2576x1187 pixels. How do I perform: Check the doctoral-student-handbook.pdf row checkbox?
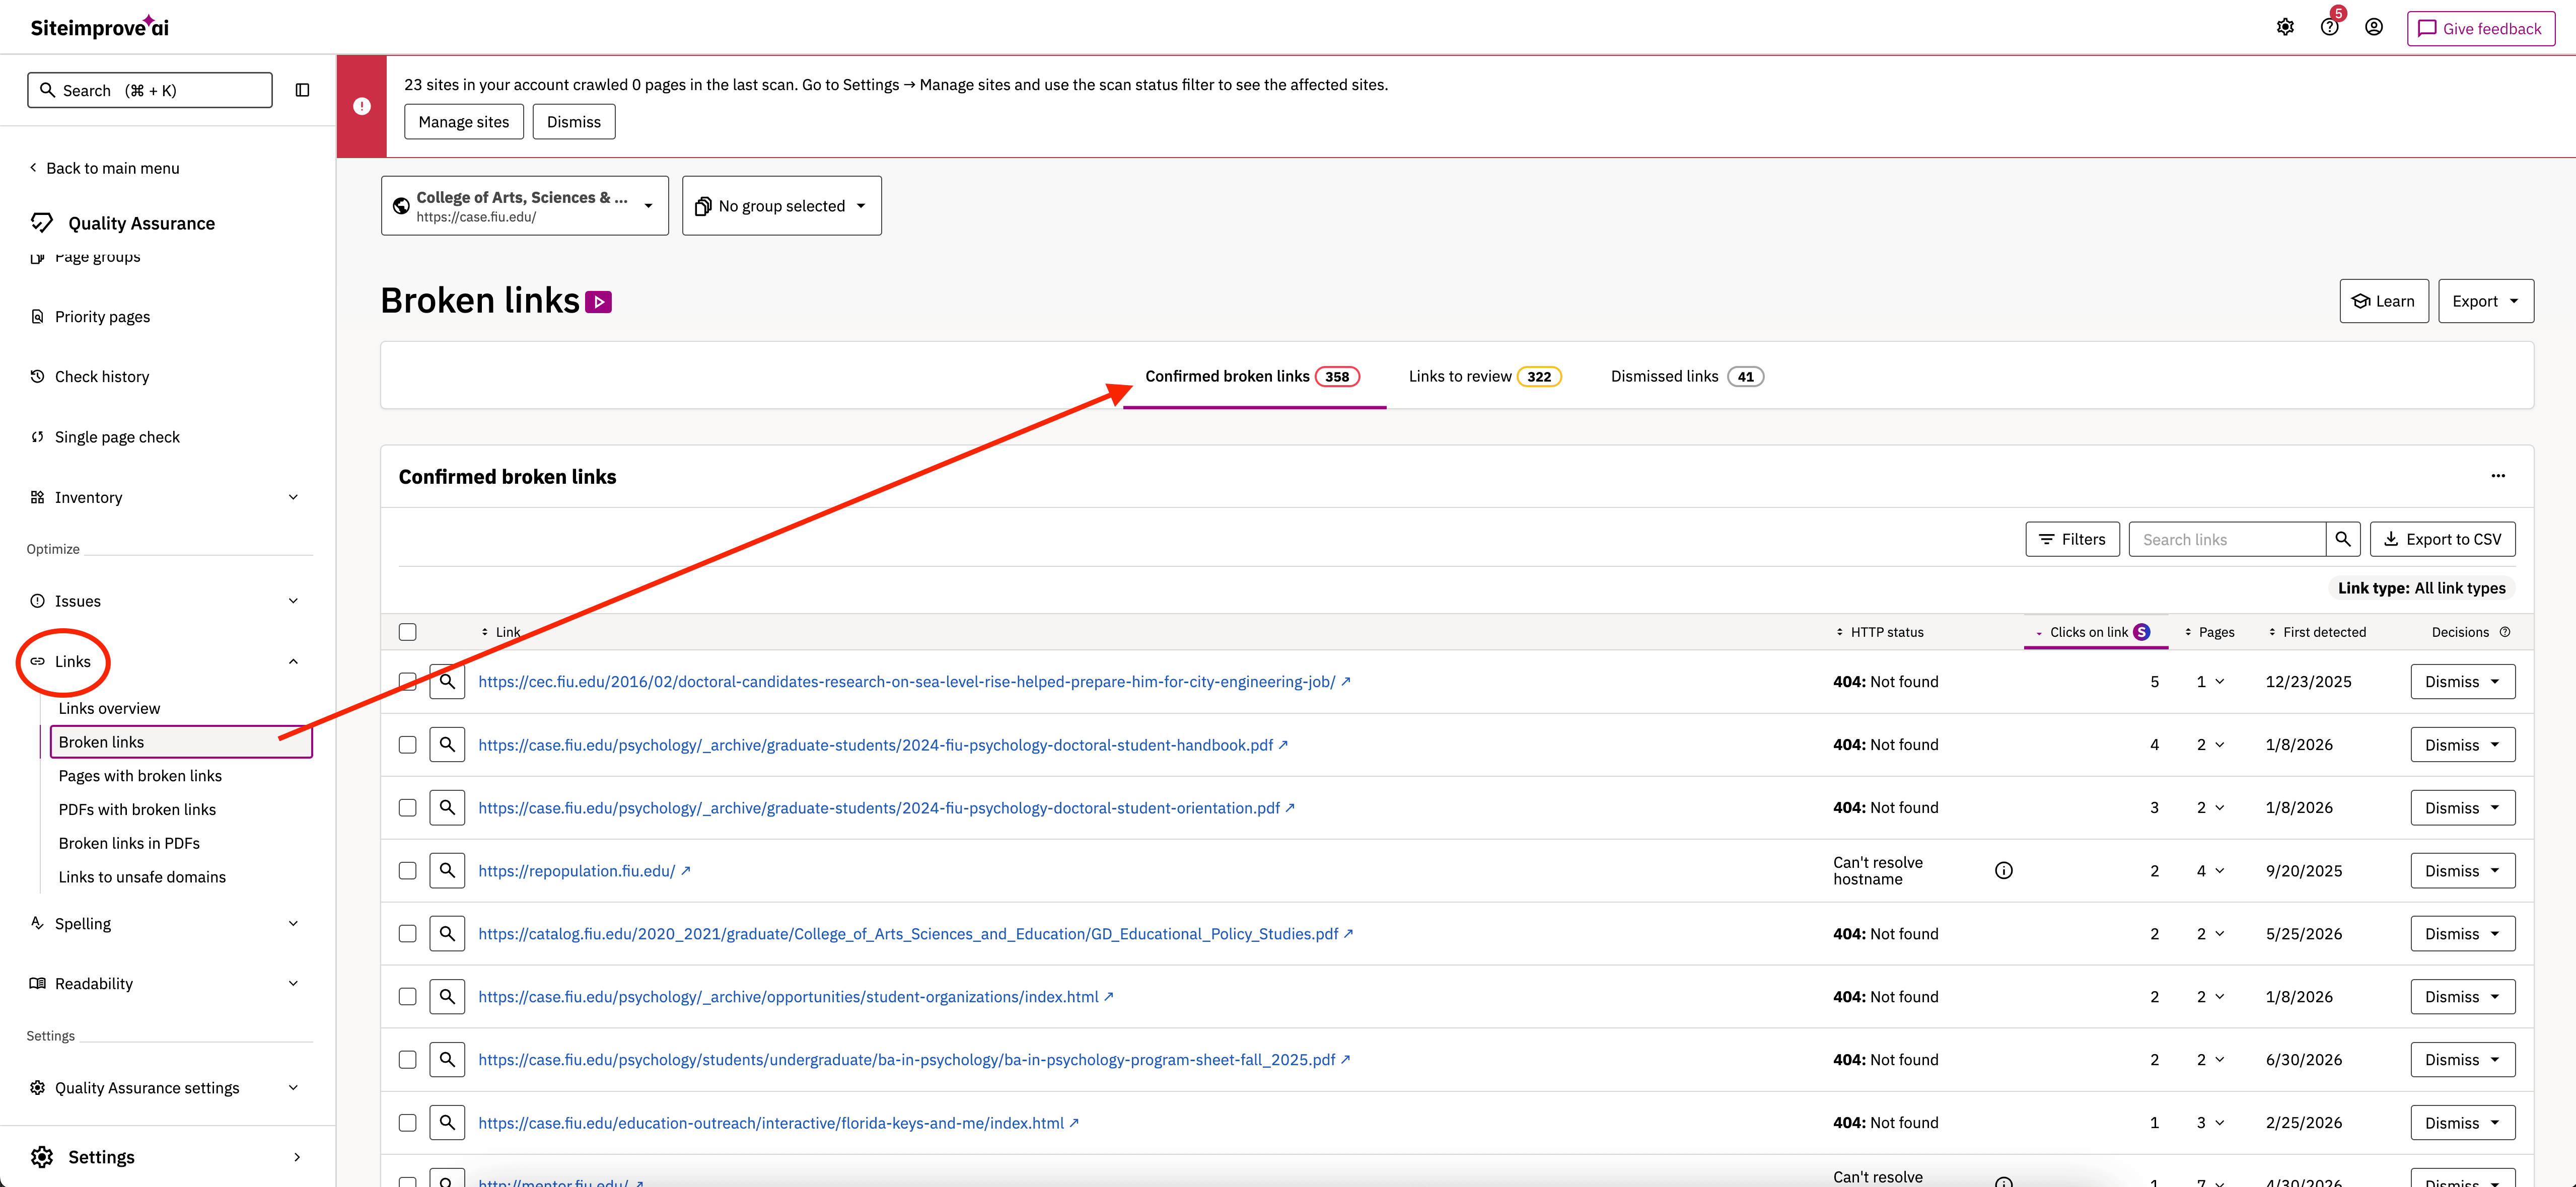coord(407,744)
